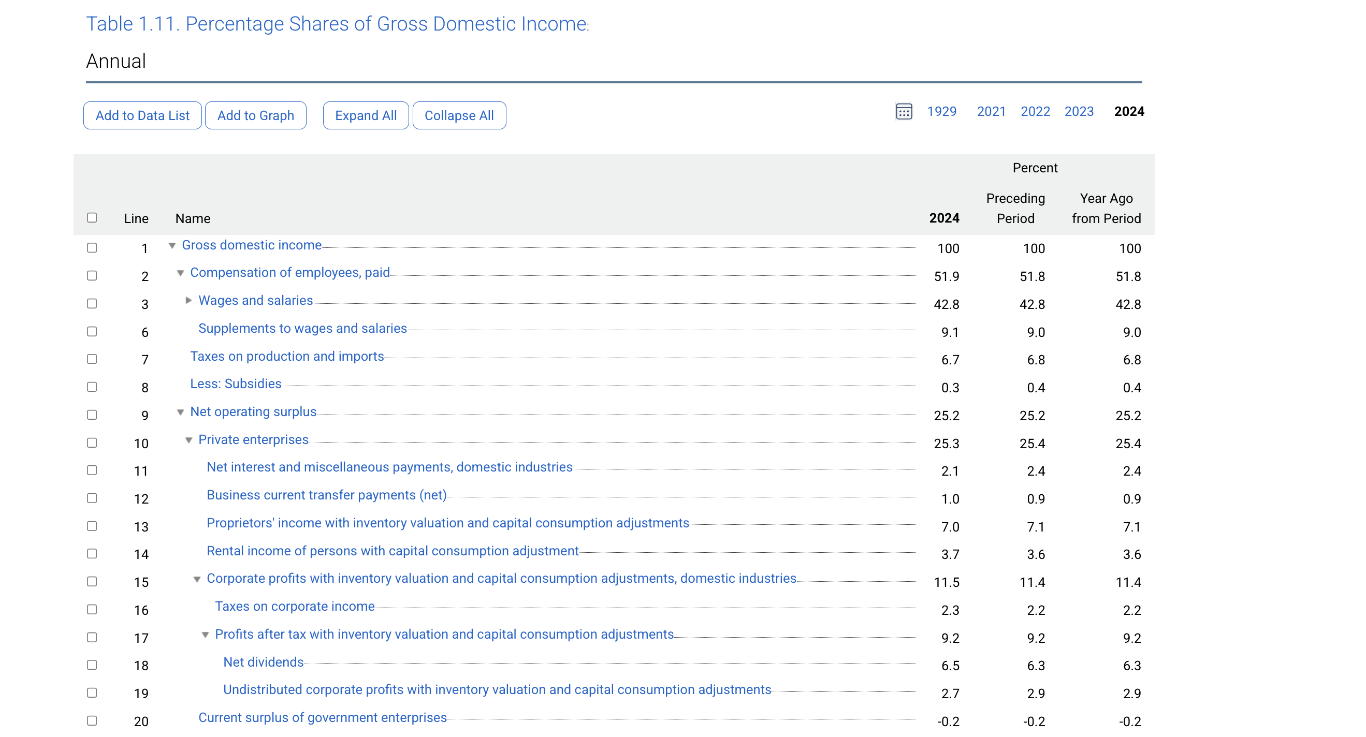The image size is (1366, 737).
Task: Click the Year Ago from Period column header
Action: point(1106,208)
